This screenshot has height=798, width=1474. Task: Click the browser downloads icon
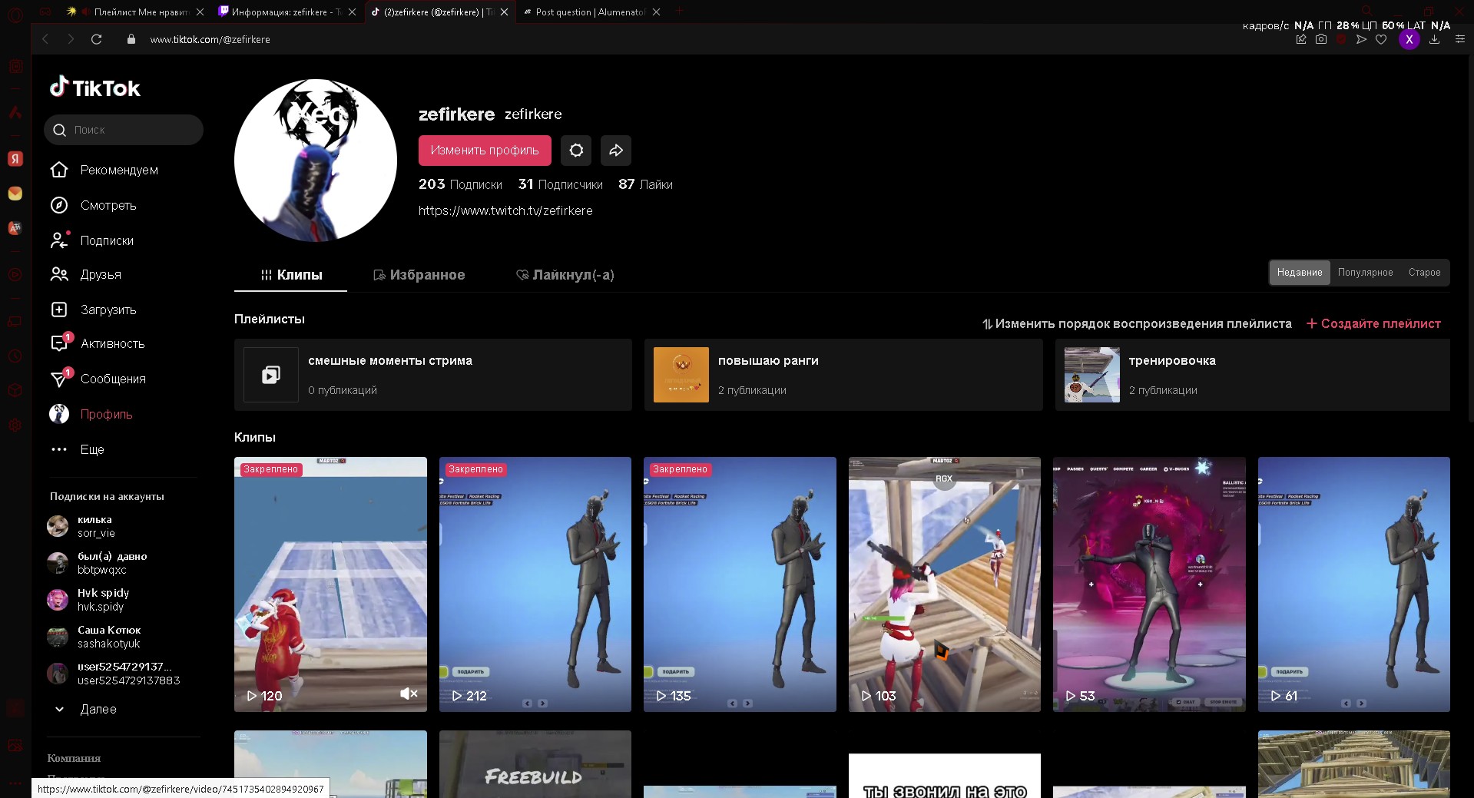click(x=1434, y=39)
